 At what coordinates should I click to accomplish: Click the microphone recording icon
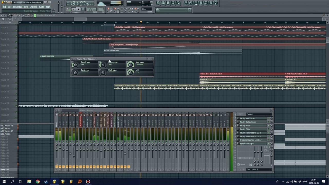[x=206, y=3]
